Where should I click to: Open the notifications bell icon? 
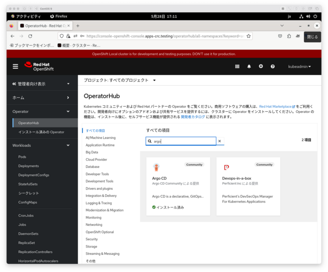[249, 66]
